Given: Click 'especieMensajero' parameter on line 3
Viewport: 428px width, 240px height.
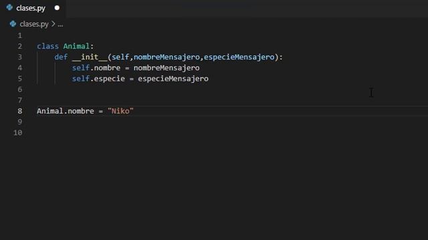Looking at the screenshot, I should click(x=239, y=57).
